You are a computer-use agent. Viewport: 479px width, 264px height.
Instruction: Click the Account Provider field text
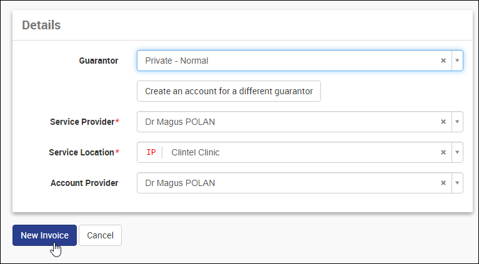click(180, 183)
